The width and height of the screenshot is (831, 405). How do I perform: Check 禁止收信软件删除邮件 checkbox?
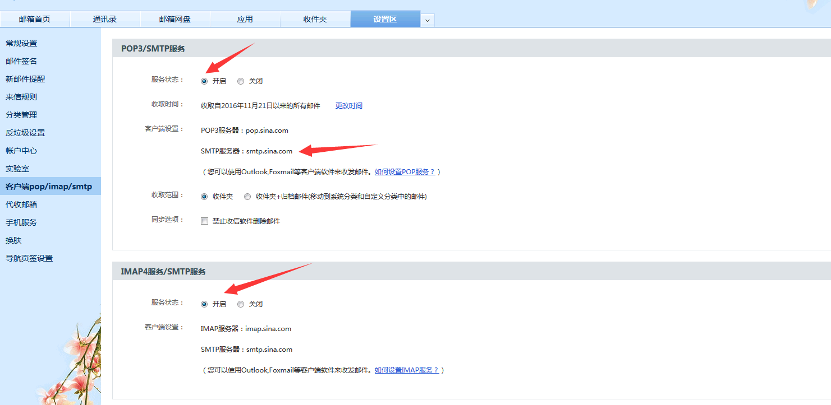204,221
